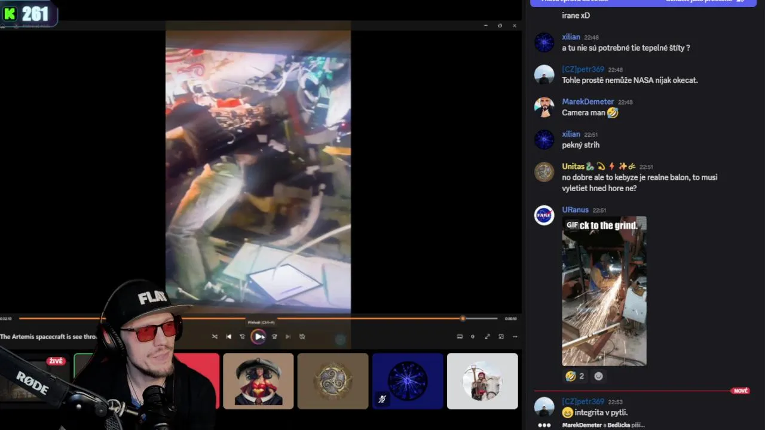Select the 'integrita v pytli.' message
This screenshot has width=765, height=430.
click(601, 413)
